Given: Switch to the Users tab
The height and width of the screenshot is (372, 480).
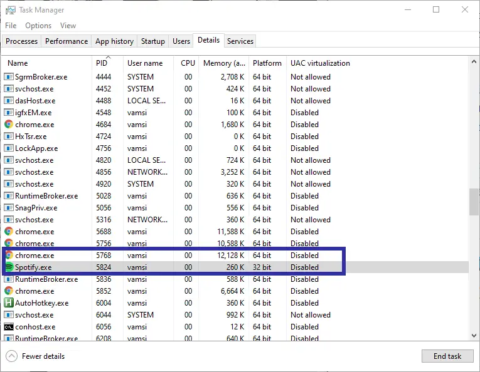Looking at the screenshot, I should (181, 41).
